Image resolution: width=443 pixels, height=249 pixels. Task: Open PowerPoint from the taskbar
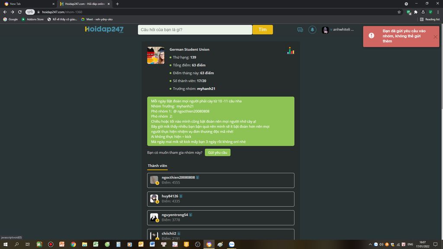pos(62,244)
